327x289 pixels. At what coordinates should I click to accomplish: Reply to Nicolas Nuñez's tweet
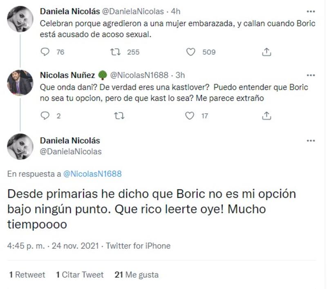click(46, 116)
